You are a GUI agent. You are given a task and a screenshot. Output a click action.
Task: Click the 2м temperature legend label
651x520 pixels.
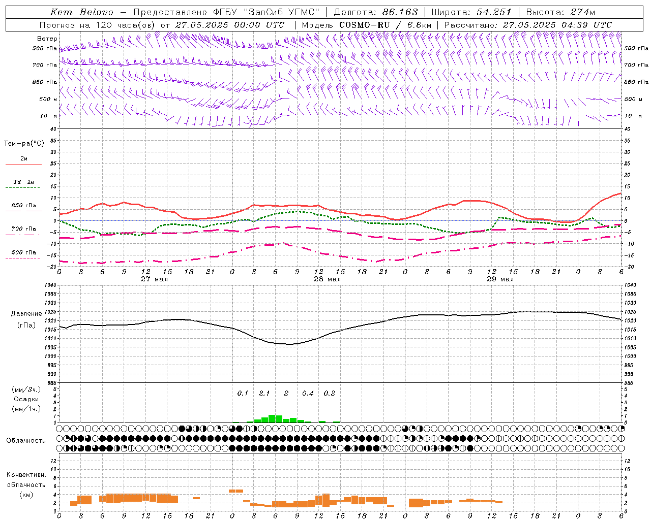24,159
